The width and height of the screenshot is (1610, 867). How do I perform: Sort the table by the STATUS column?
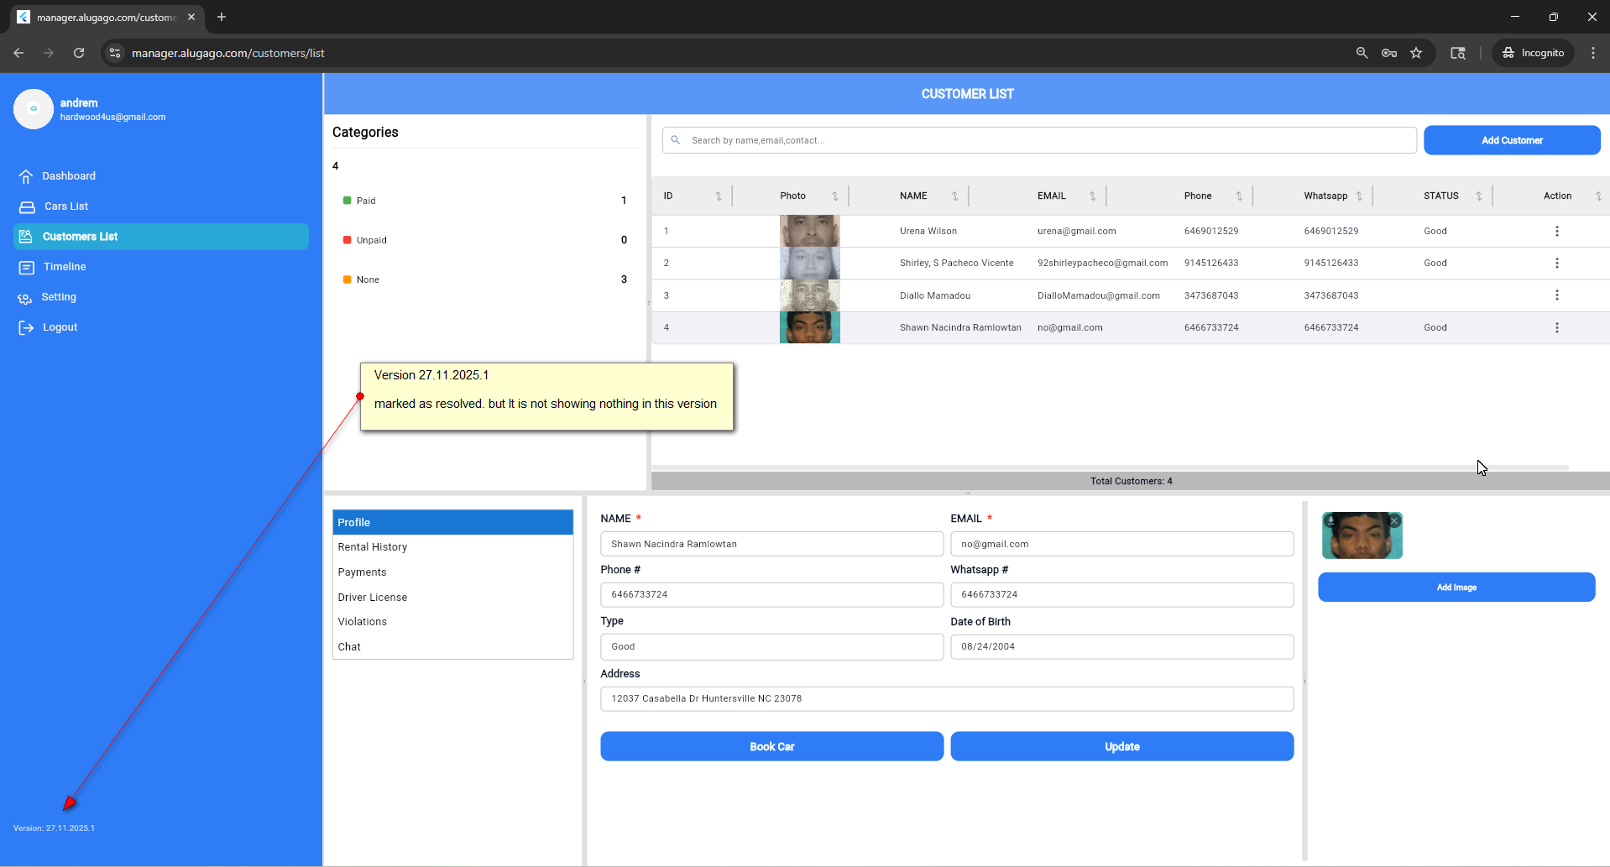pos(1478,196)
